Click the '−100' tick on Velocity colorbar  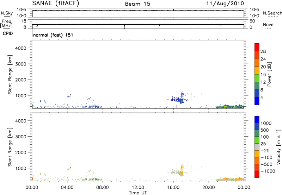pos(266,157)
